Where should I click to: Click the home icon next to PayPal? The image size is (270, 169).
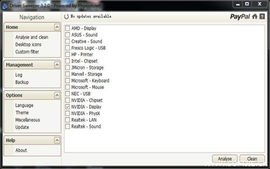pyautogui.click(x=255, y=17)
